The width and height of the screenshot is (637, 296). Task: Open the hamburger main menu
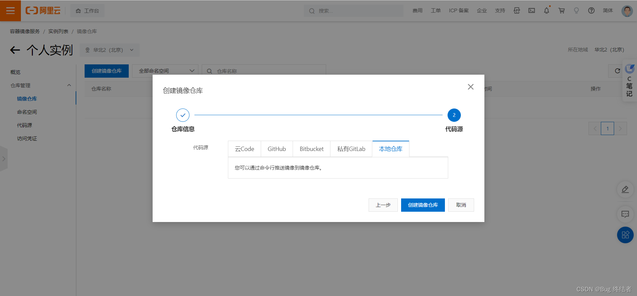pos(10,11)
